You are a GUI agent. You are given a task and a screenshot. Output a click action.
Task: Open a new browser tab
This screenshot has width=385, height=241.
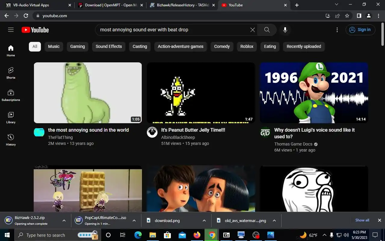tap(297, 5)
